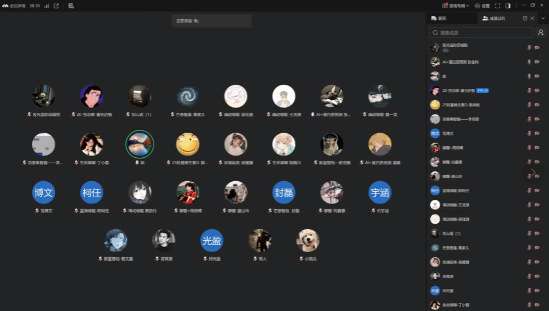The image size is (549, 311).
Task: Click the yellow smiley face avatar in the grid
Action: (x=188, y=144)
